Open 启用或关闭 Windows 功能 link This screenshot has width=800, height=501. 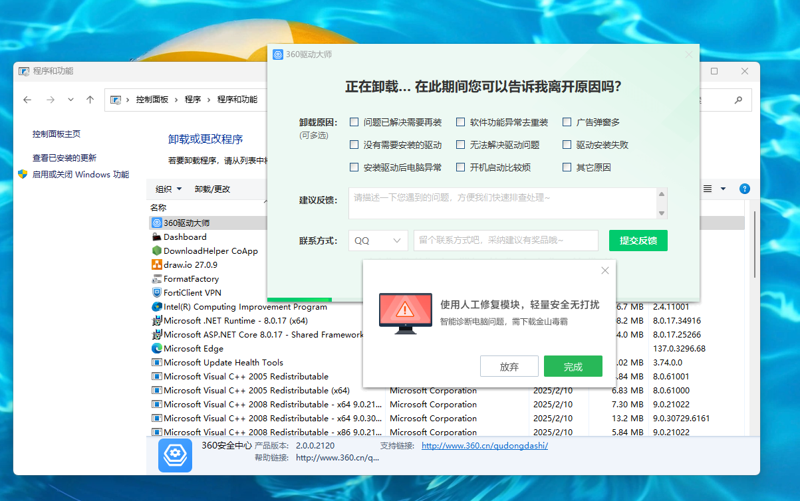pos(80,175)
